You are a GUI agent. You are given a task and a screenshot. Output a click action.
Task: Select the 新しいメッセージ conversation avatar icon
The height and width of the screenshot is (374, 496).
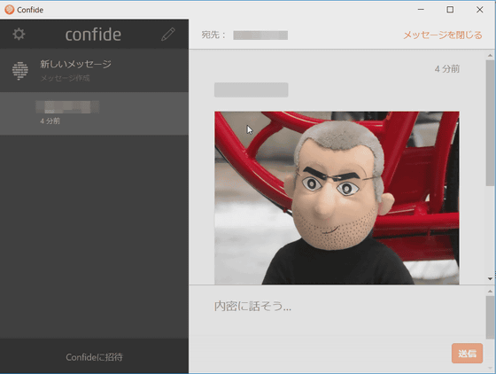coord(20,70)
